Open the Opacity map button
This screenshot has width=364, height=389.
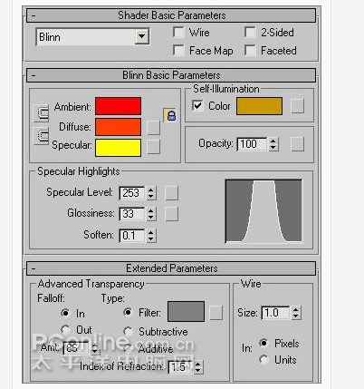[x=297, y=144]
